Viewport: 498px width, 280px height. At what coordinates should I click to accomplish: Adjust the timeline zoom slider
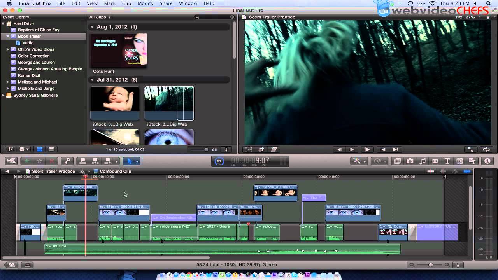pos(430,265)
